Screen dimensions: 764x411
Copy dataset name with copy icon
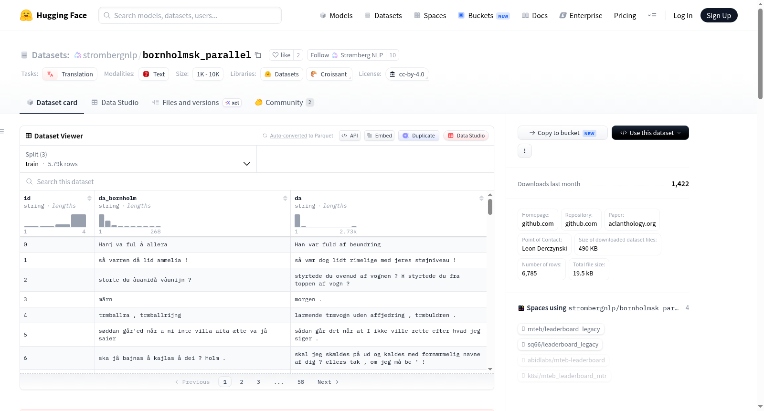click(x=258, y=55)
